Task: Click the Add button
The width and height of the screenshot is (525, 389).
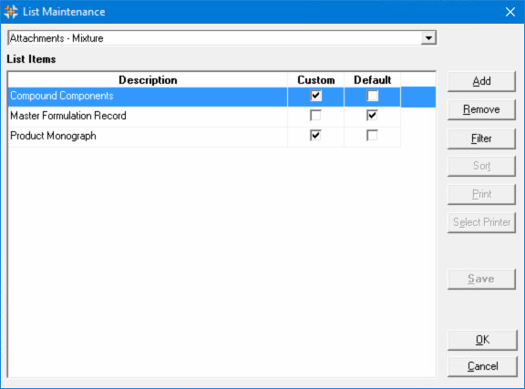Action: click(x=481, y=81)
